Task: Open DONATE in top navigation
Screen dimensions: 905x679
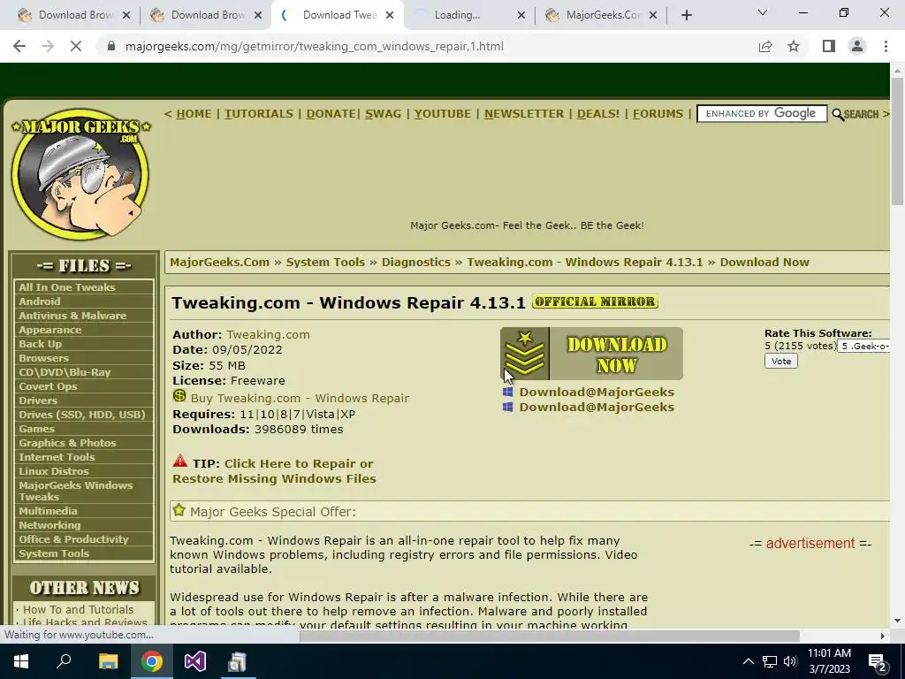Action: 331,114
